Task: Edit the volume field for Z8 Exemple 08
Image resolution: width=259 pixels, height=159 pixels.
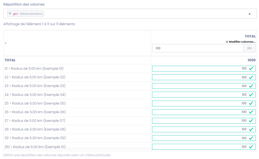Action: (x=197, y=129)
